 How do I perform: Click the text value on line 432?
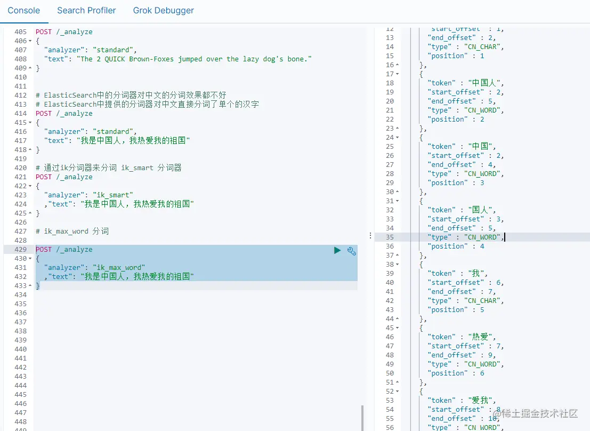[138, 276]
